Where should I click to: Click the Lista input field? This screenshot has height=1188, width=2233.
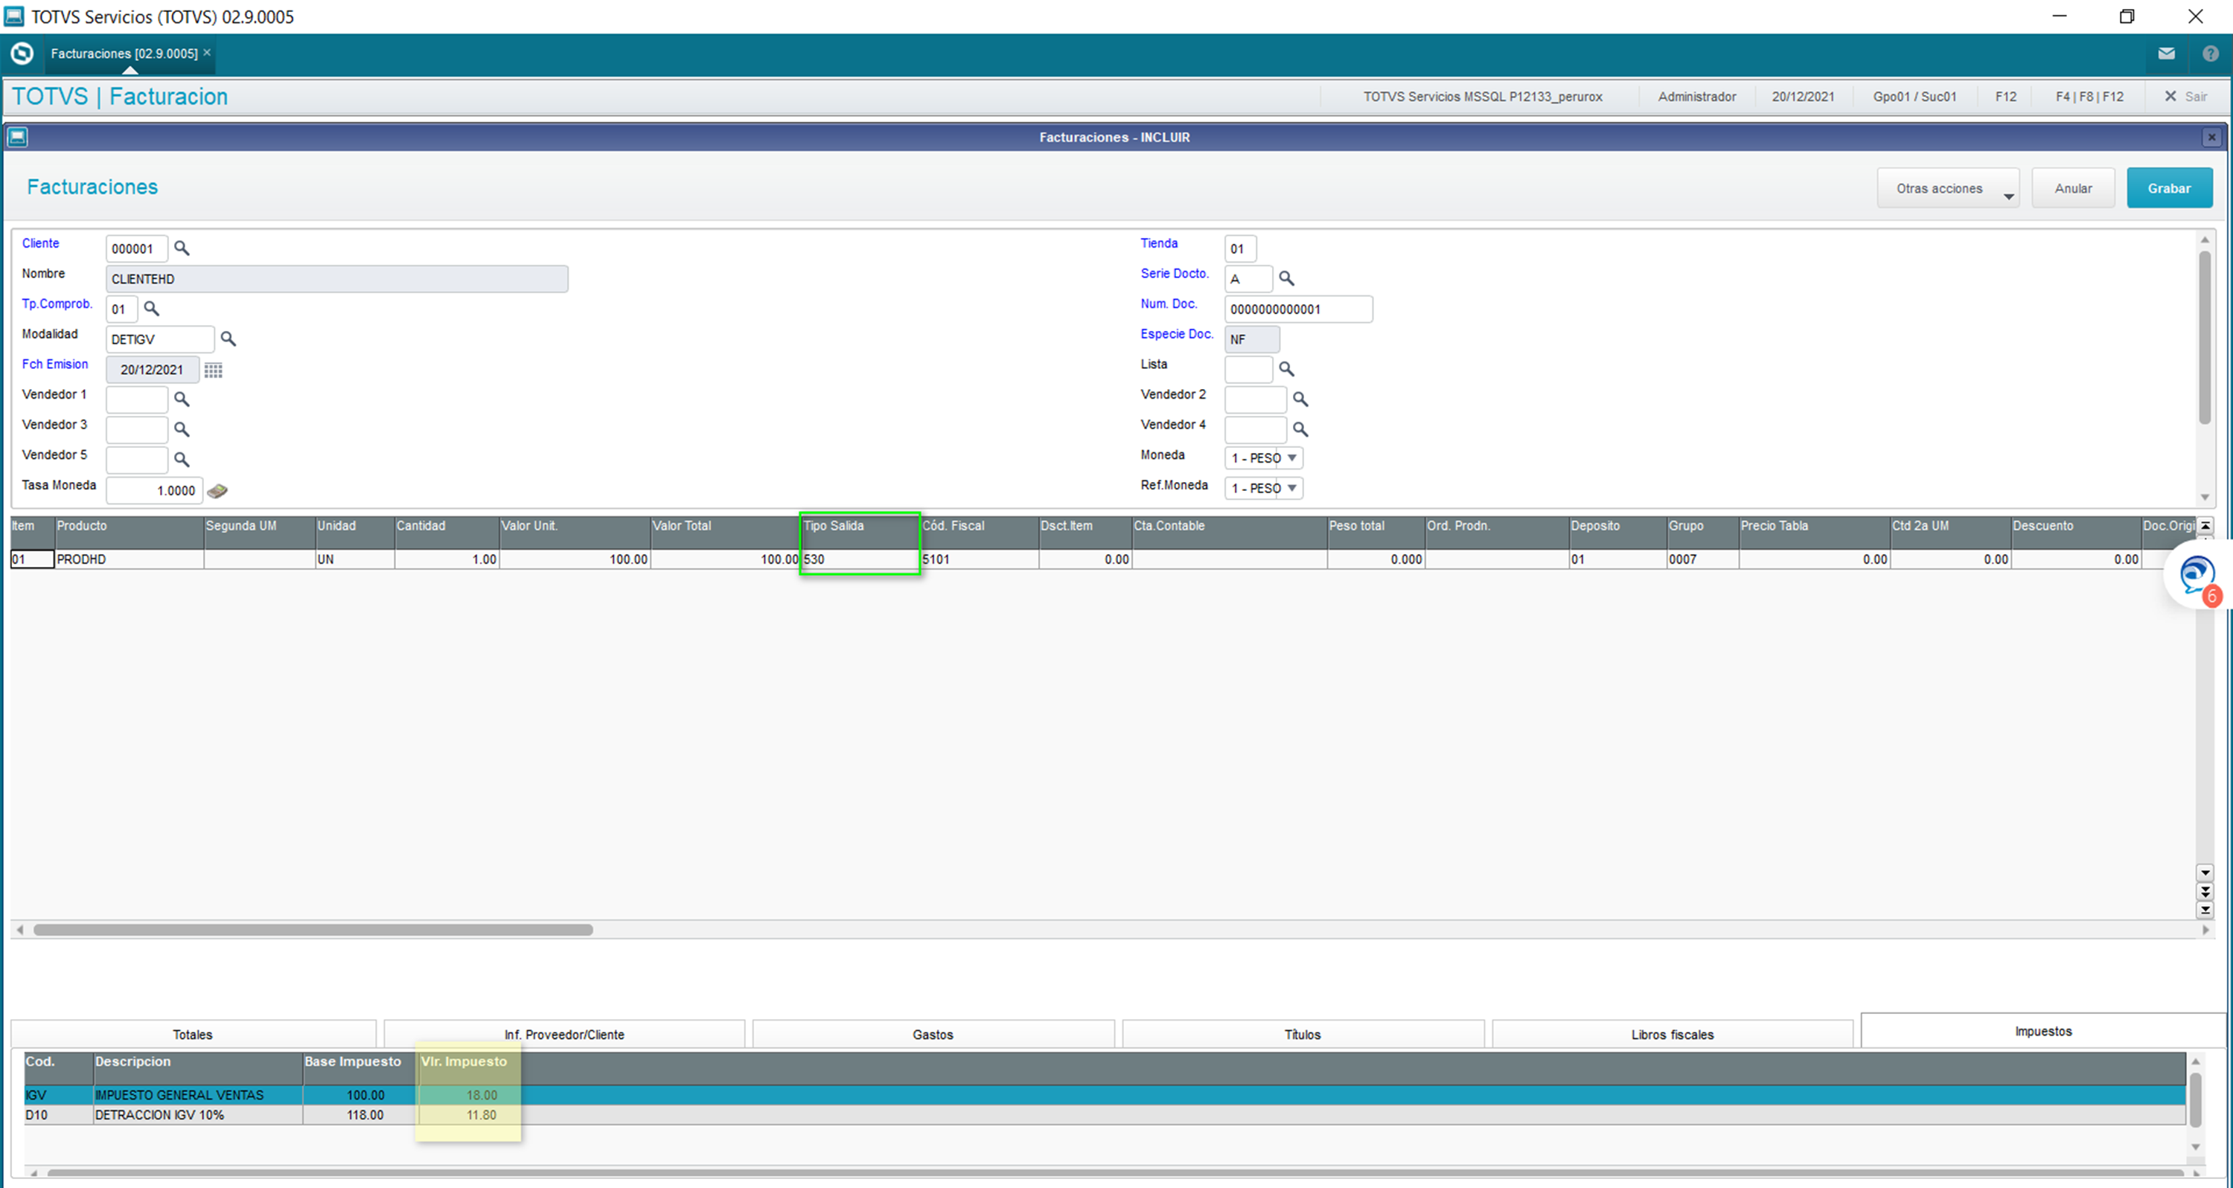click(1248, 370)
